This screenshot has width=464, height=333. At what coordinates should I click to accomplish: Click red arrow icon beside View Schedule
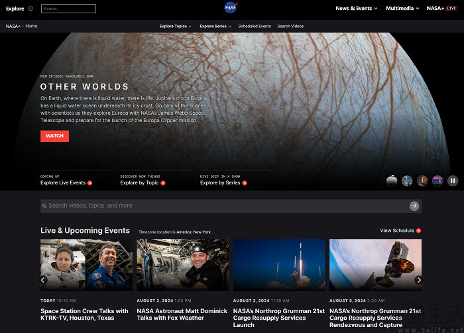coord(418,231)
